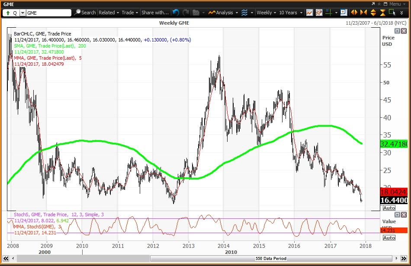This screenshot has height=266, width=411.
Task: Close the stochastic indicator pane
Action: click(404, 215)
